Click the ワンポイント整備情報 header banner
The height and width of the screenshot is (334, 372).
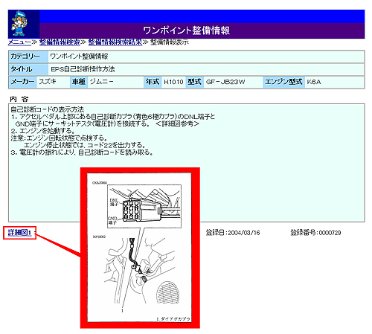202,30
